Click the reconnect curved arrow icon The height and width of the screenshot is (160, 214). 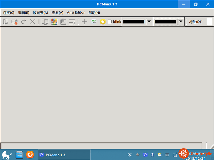23,22
